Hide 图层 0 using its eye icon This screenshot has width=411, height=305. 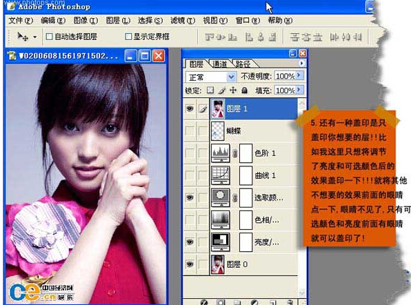(x=190, y=264)
